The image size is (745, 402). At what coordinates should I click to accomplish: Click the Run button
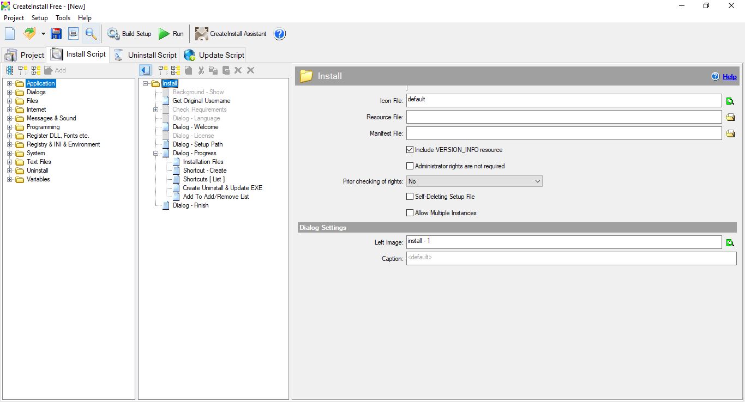(171, 34)
